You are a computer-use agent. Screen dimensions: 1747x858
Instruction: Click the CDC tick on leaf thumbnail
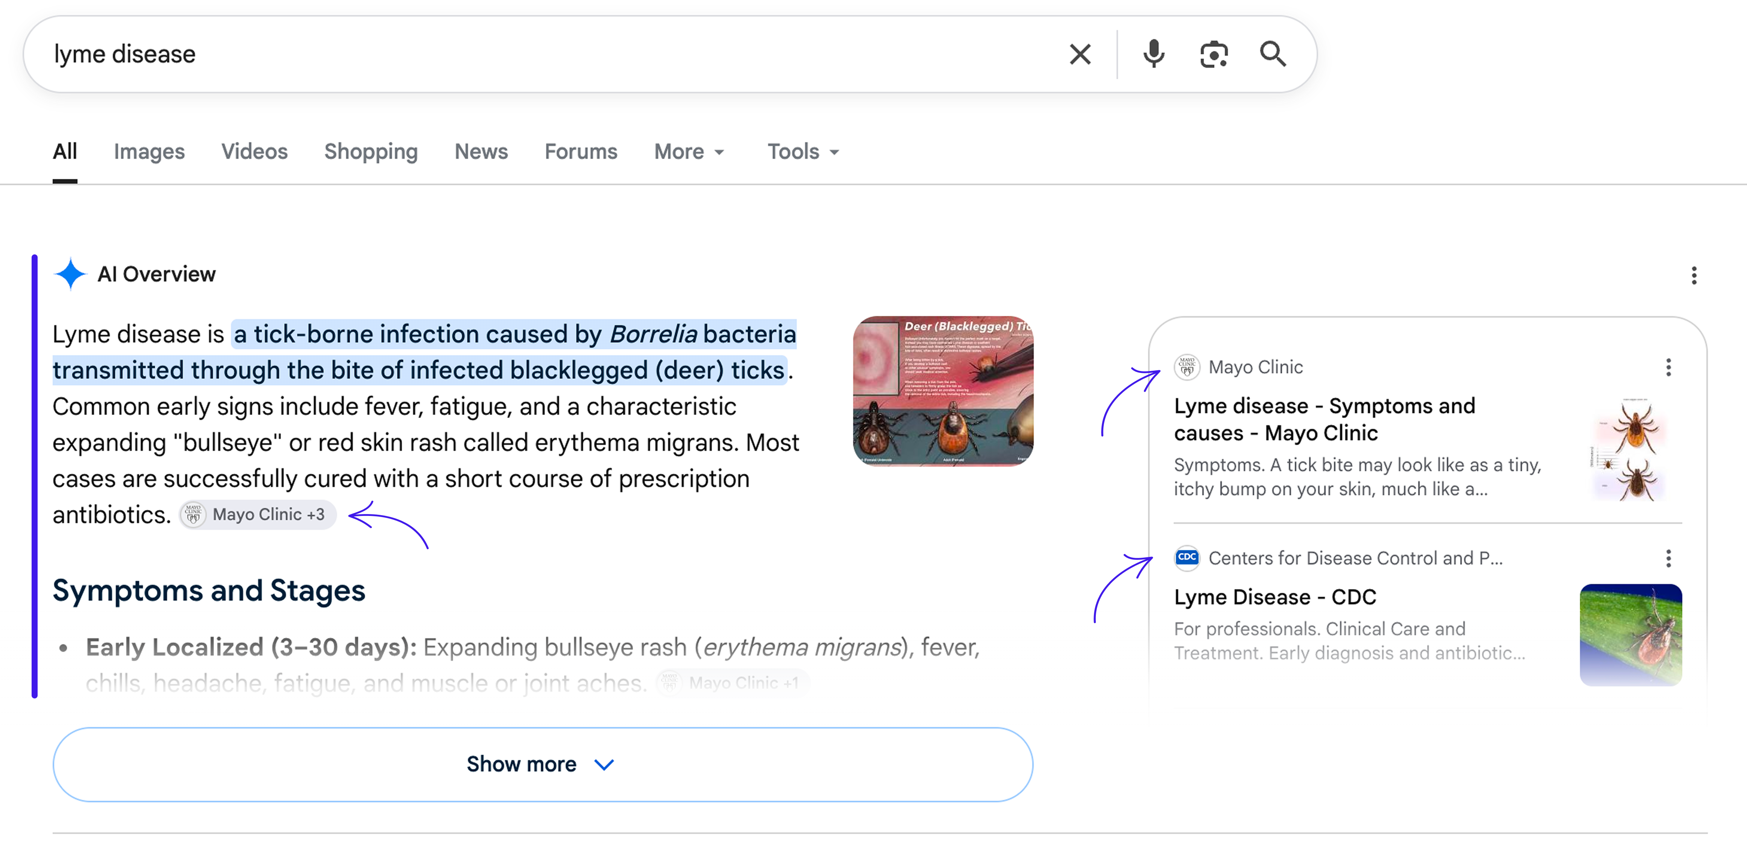(x=1630, y=635)
